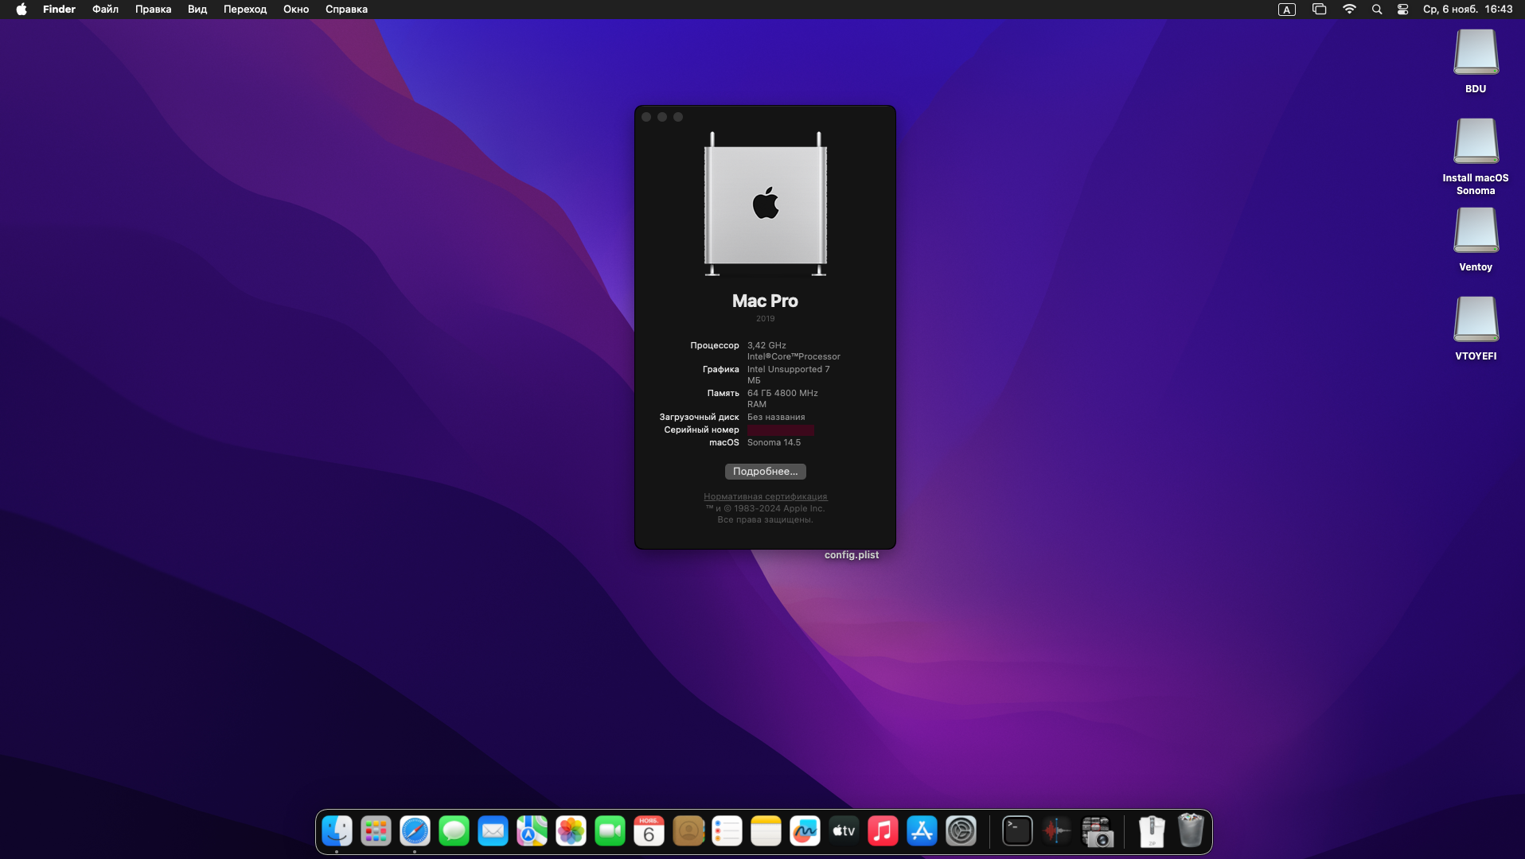This screenshot has width=1525, height=859.
Task: Select the Ventoy drive on desktop
Action: (x=1476, y=231)
